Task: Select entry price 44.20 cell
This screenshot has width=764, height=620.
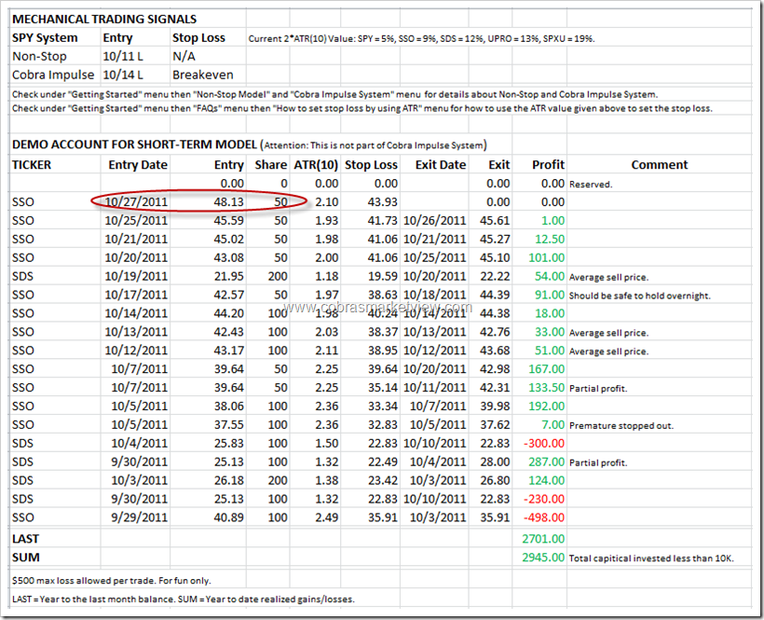Action: click(x=228, y=313)
